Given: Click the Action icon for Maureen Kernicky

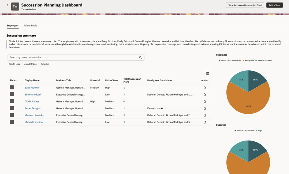Looking at the screenshot, I should pos(205,115).
